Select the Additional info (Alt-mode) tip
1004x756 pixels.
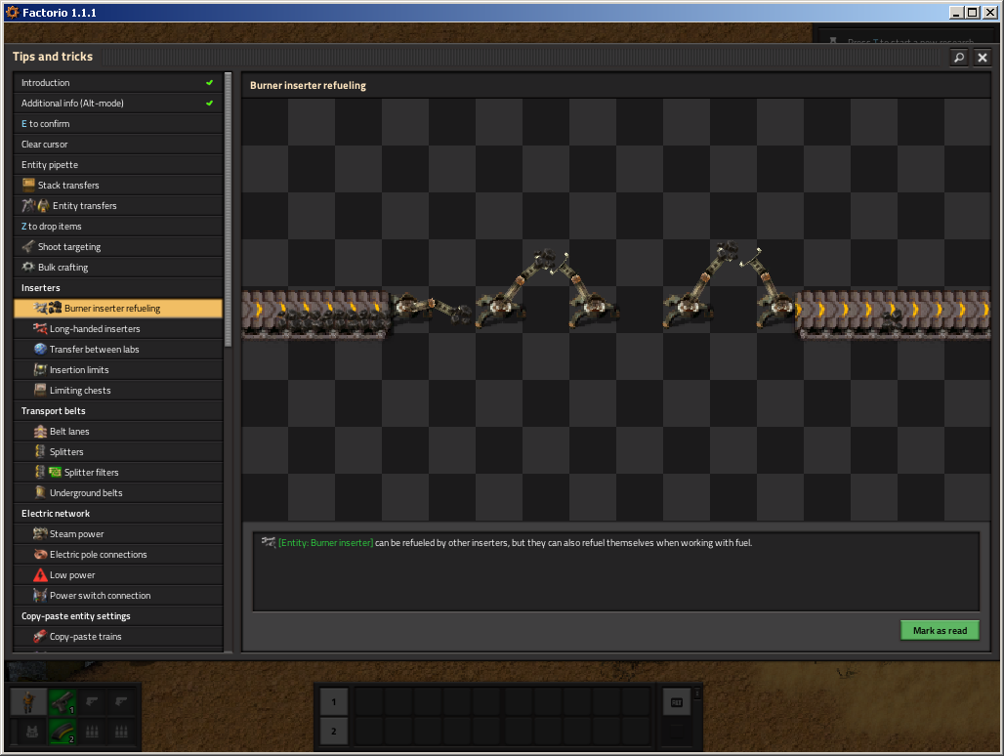point(118,104)
